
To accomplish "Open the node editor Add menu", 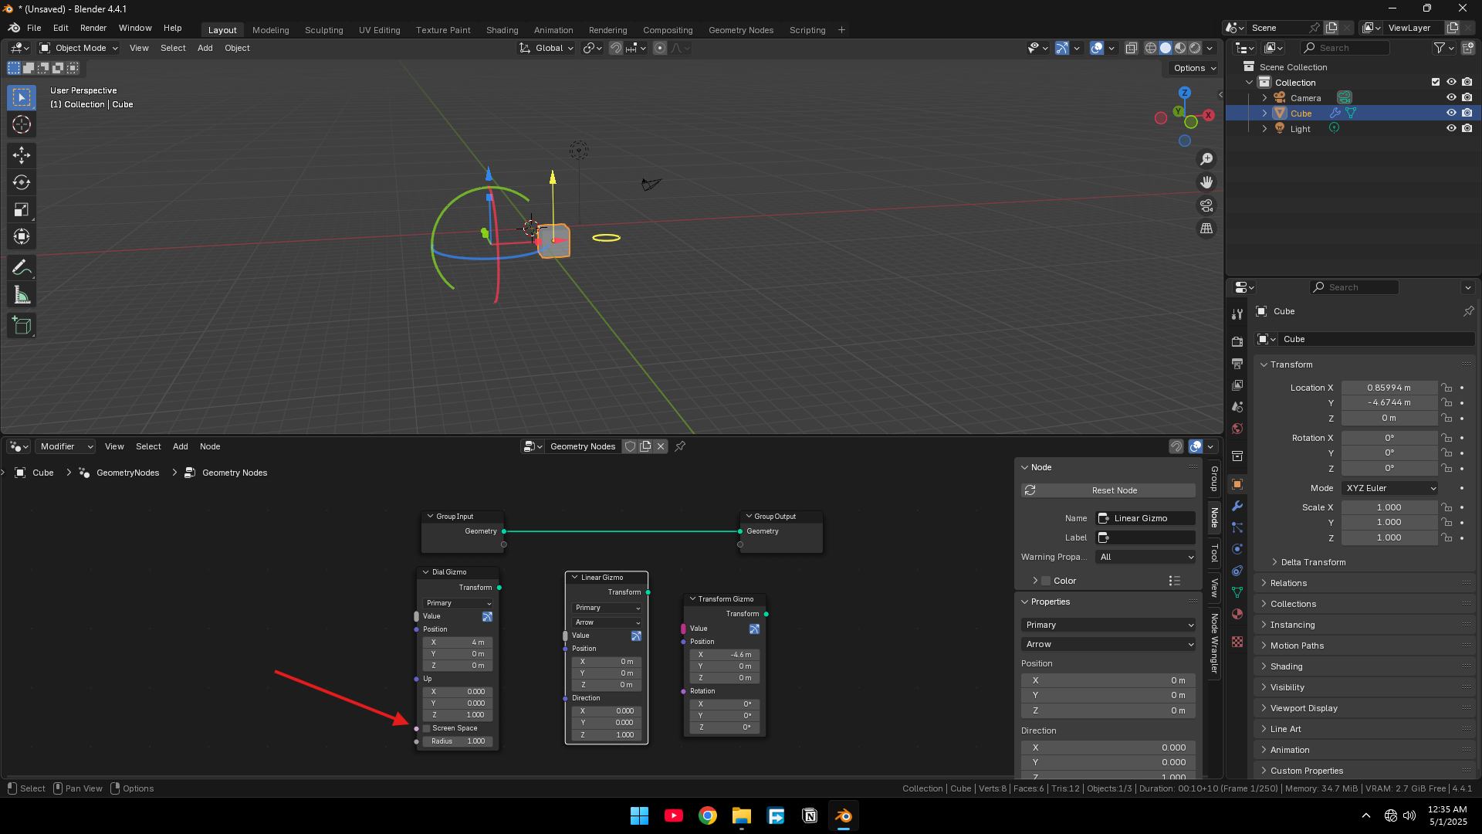I will pyautogui.click(x=180, y=446).
